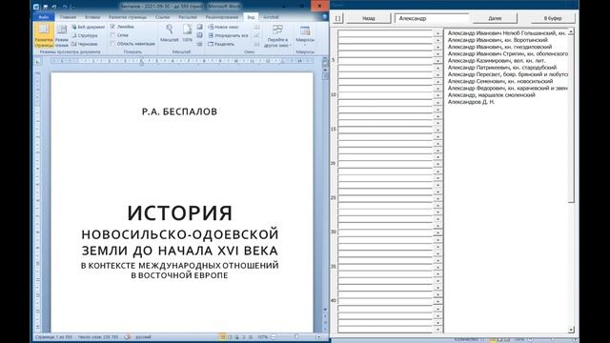The height and width of the screenshot is (343, 610).
Task: Click the Two Pages zoom icon
Action: pos(199,35)
